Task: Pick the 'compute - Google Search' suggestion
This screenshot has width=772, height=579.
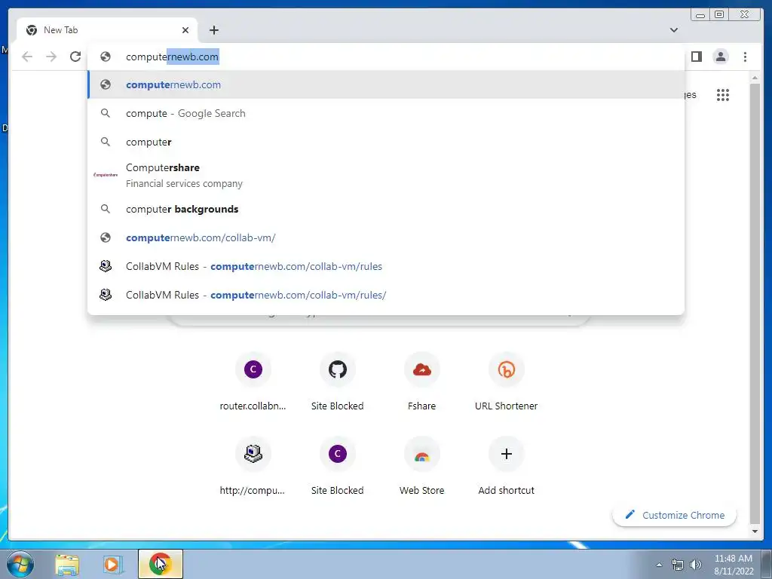Action: [386, 113]
